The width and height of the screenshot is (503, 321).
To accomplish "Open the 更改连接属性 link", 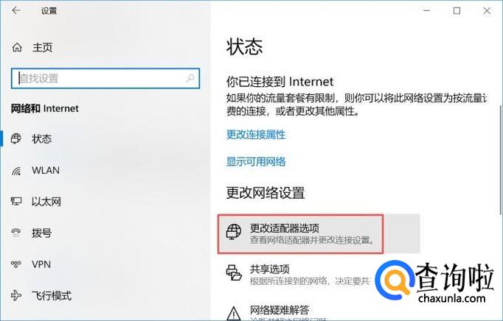I will point(256,135).
